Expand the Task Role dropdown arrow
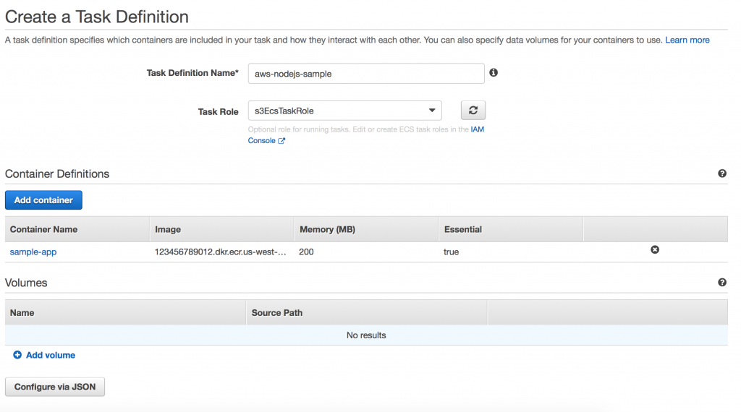The width and height of the screenshot is (741, 412). (x=432, y=111)
